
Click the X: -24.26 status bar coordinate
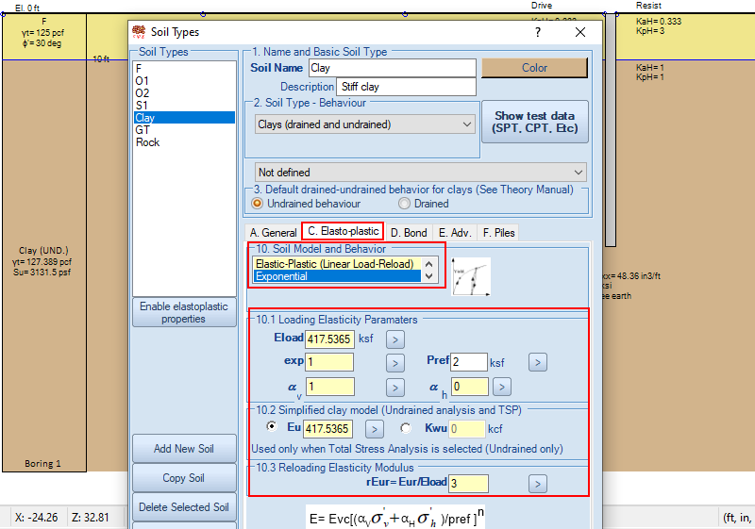36,518
